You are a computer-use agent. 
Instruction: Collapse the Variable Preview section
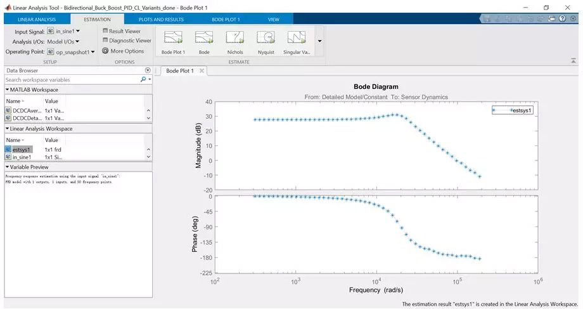point(7,167)
